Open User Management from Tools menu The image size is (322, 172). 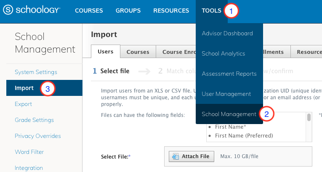coord(226,94)
